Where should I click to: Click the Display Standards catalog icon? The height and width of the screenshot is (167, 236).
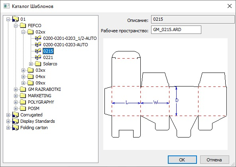tap(16, 121)
